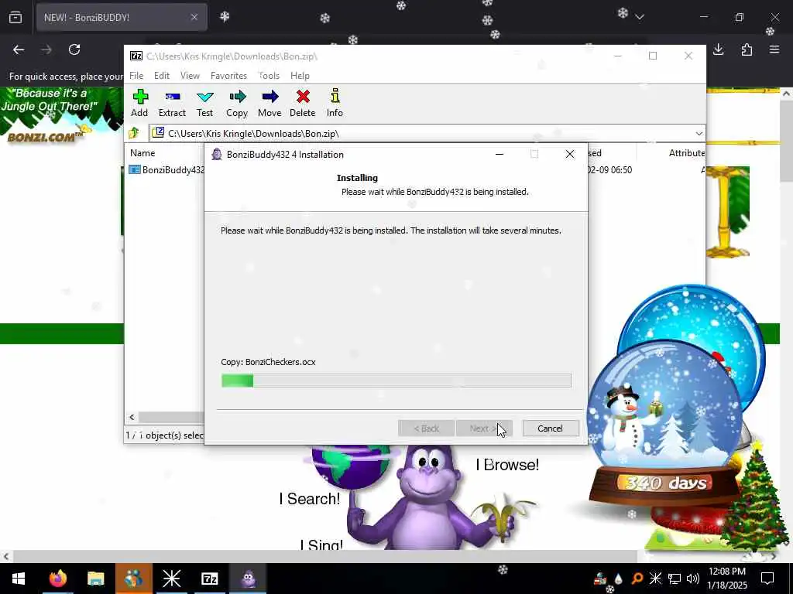This screenshot has width=793, height=594.
Task: Click the Copy icon in 7-Zip toolbar
Action: point(237,103)
